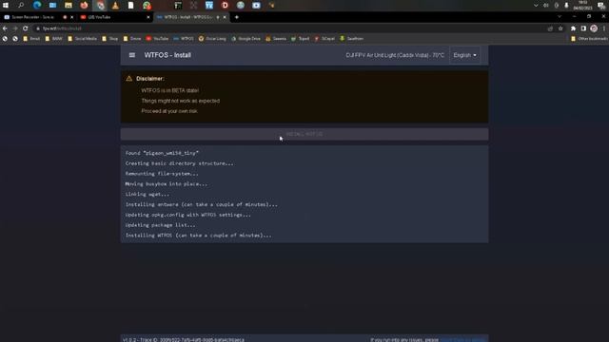Open the Windows Start menu
The width and height of the screenshot is (609, 342).
click(x=6, y=6)
